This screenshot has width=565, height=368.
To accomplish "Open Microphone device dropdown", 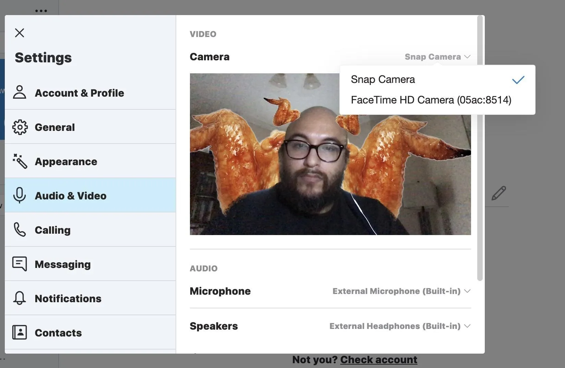I will (x=401, y=291).
